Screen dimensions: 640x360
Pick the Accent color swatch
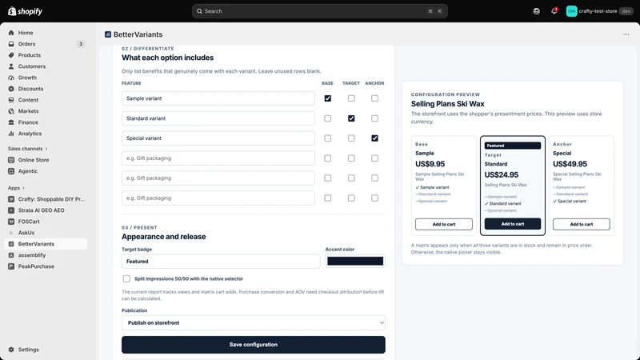pos(355,262)
